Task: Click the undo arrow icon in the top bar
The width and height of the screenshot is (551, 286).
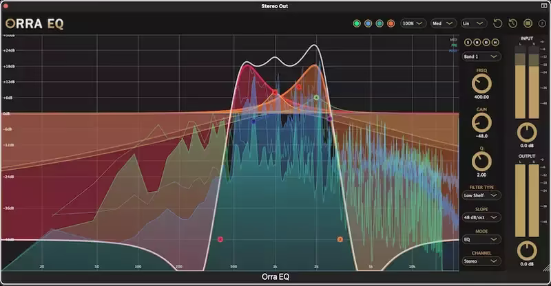Action: tap(498, 23)
